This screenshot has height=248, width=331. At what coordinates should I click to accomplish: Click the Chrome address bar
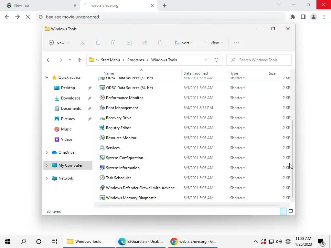pyautogui.click(x=160, y=17)
